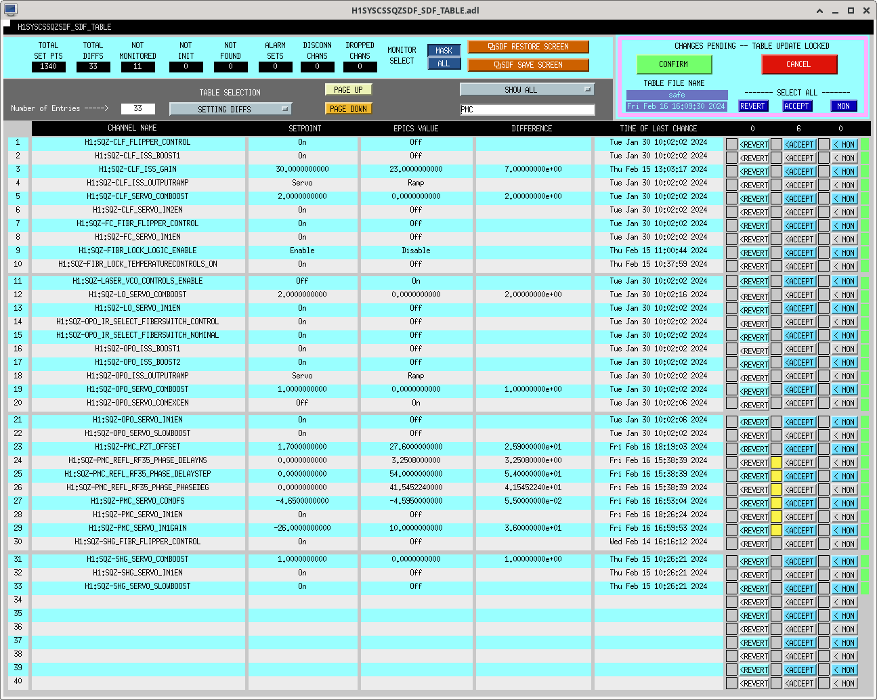This screenshot has width=877, height=700.
Task: Open the SDF RESTORE SCREEN display
Action: pyautogui.click(x=528, y=47)
